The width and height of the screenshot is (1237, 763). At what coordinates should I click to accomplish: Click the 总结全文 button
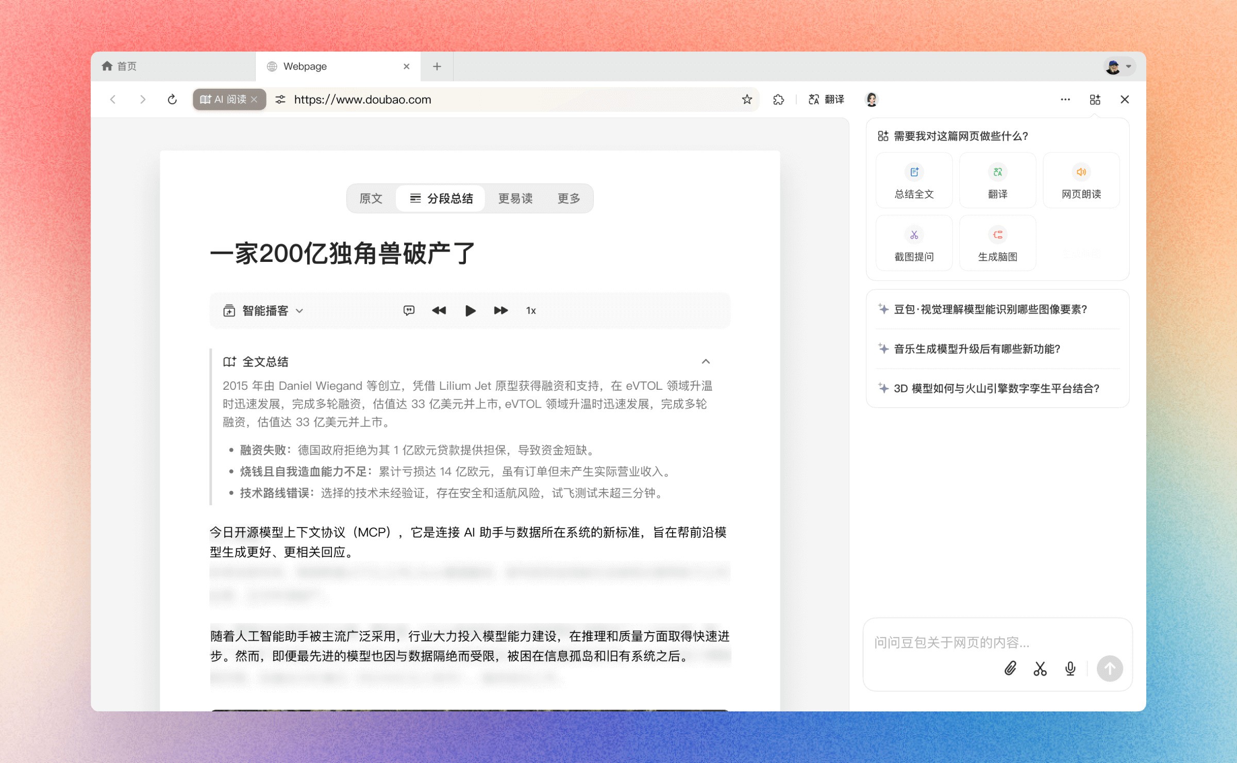[914, 180]
